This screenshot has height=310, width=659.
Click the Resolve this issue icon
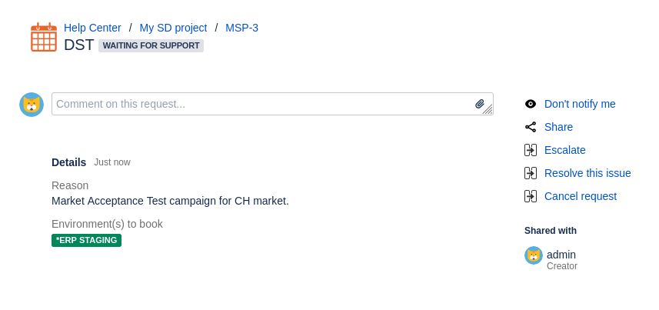coord(531,173)
